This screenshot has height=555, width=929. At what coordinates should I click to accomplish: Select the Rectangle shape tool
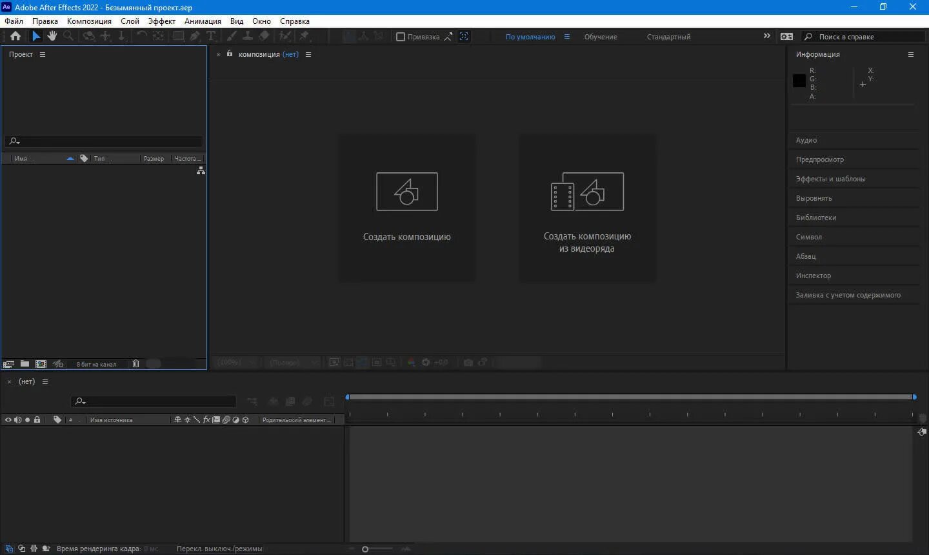click(x=179, y=36)
